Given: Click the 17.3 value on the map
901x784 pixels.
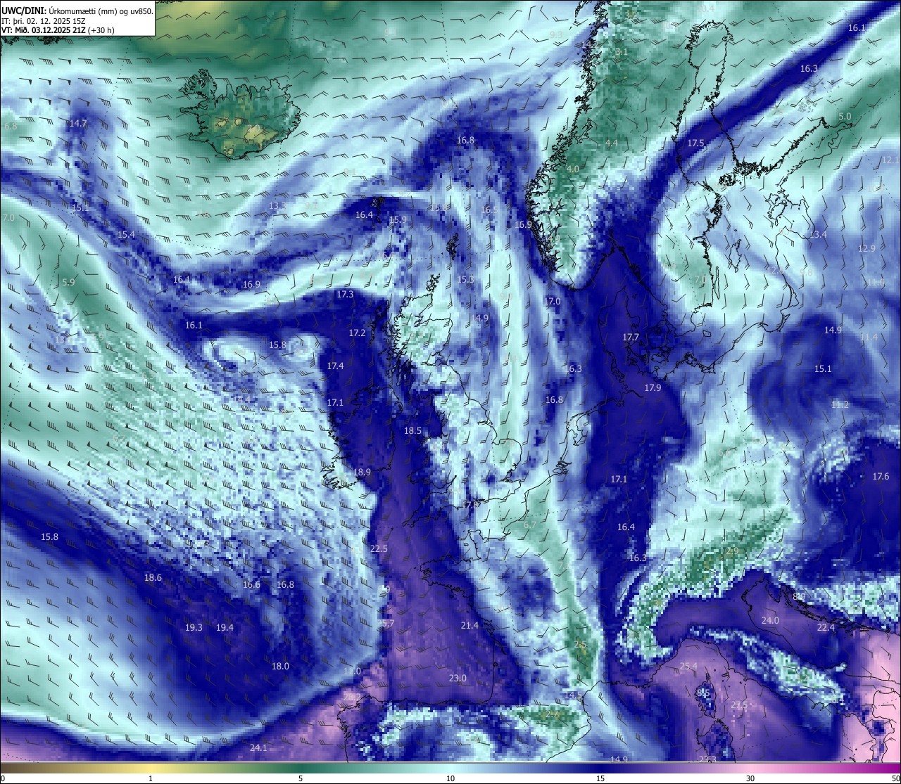Looking at the screenshot, I should pyautogui.click(x=345, y=294).
